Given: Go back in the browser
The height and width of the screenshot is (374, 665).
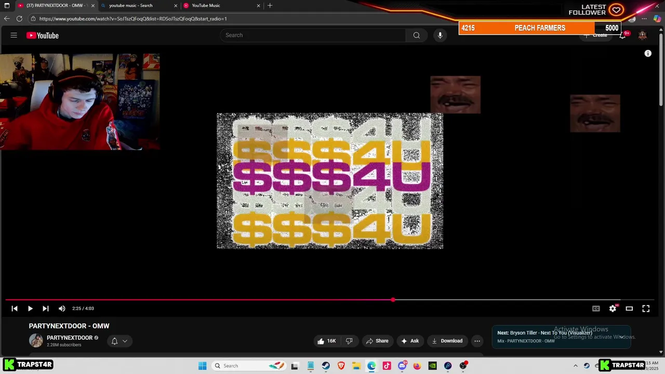Looking at the screenshot, I should tap(7, 19).
